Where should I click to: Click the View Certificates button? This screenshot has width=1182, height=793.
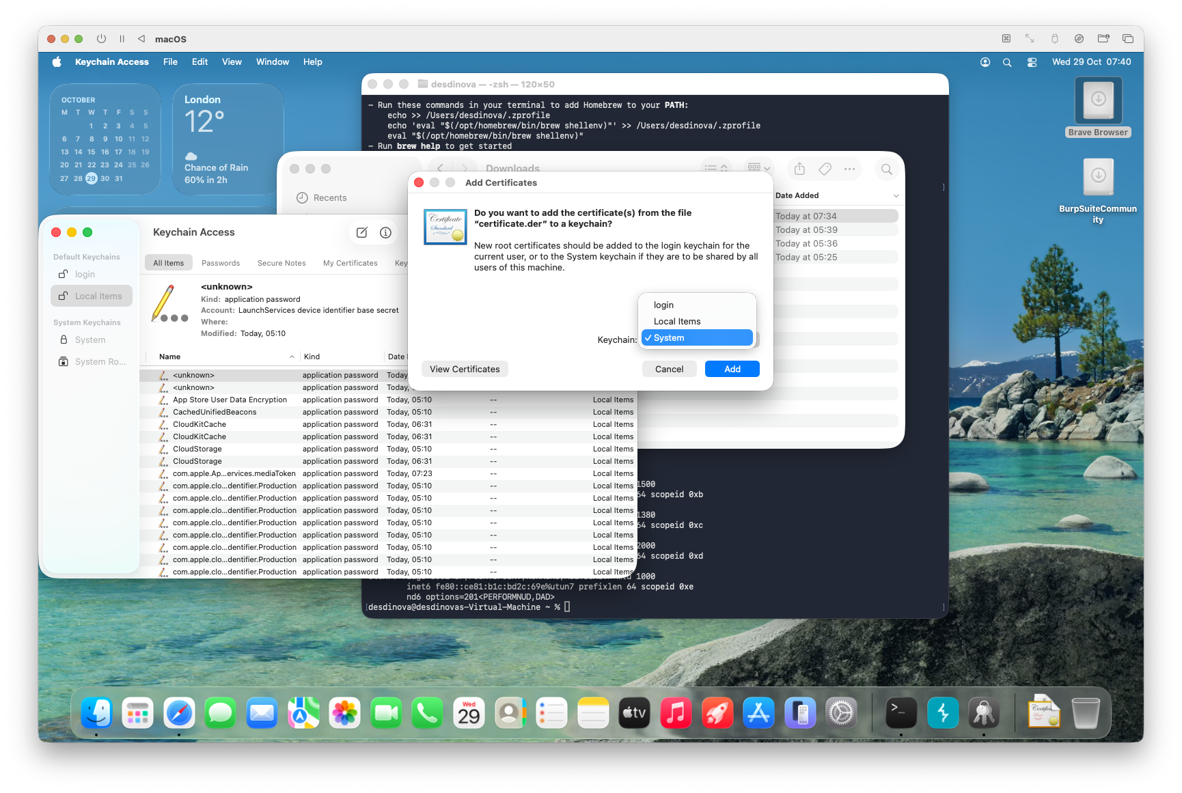point(465,370)
